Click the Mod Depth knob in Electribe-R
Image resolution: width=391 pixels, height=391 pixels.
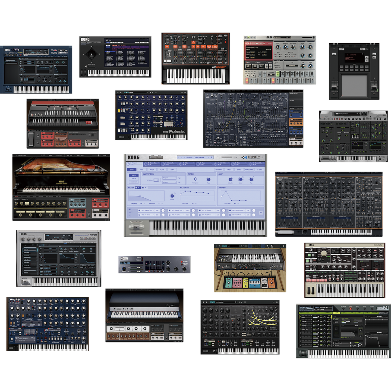(285, 47)
